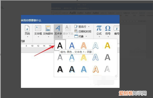Image resolution: width=153 pixels, height=98 pixels.
Task: Click the 告诉我你想要做什么 search box
Action: pyautogui.click(x=31, y=20)
